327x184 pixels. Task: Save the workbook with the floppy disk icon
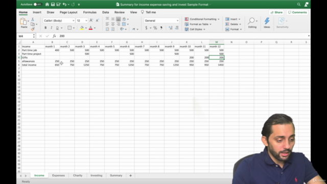click(x=53, y=5)
